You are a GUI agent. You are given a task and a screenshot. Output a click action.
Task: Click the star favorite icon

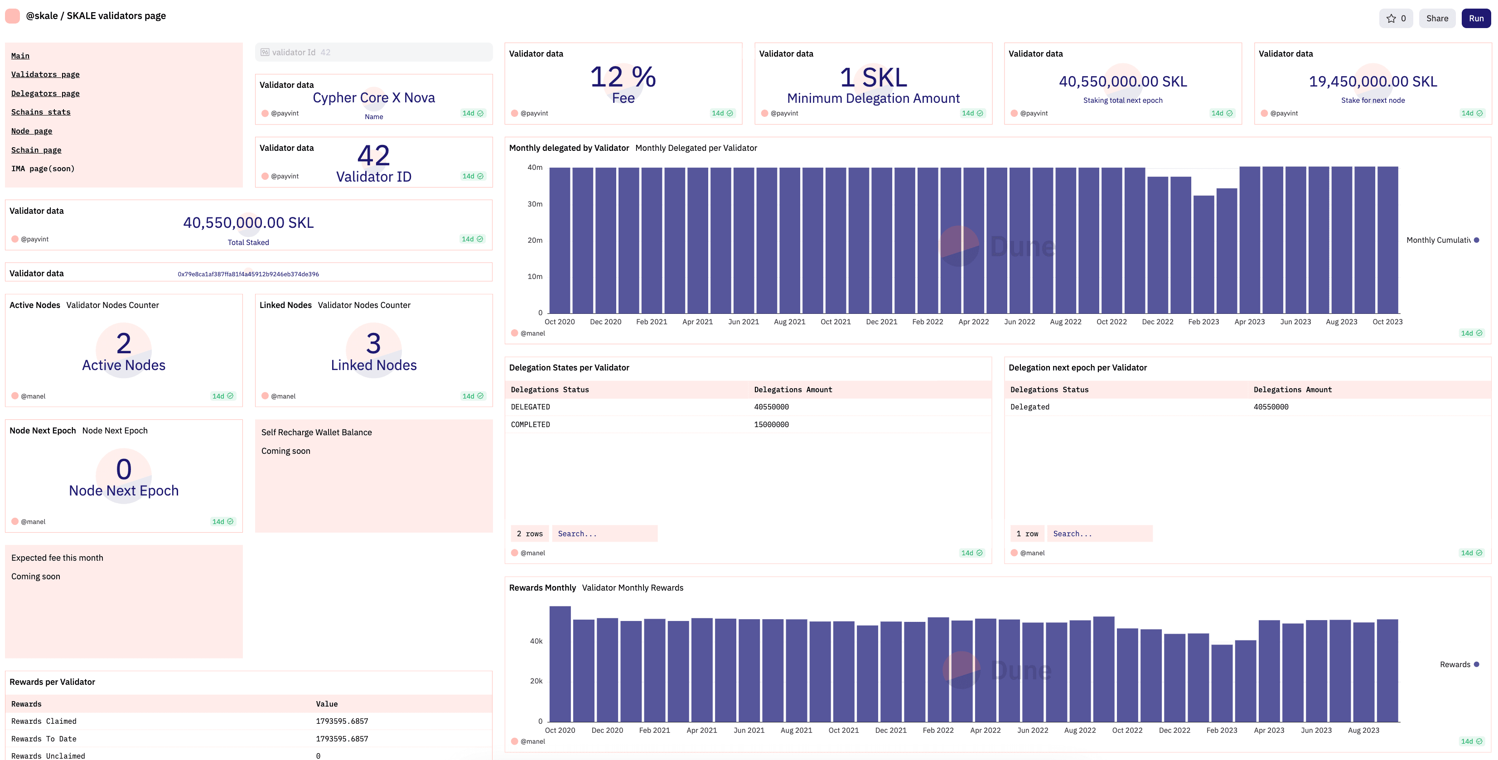click(1391, 19)
